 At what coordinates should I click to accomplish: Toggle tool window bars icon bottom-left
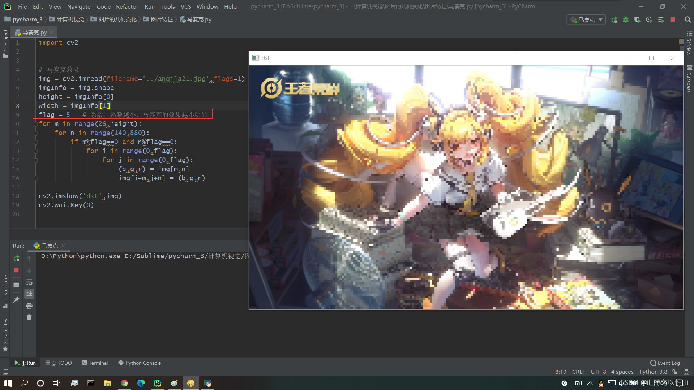pyautogui.click(x=5, y=372)
